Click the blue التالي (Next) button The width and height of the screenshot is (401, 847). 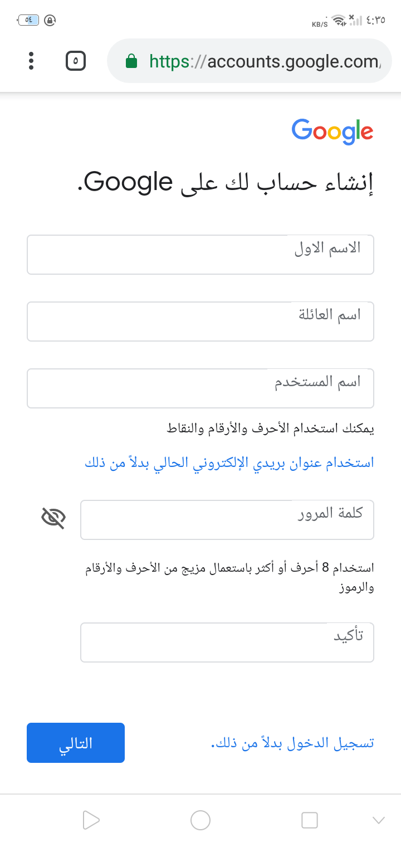tap(76, 743)
